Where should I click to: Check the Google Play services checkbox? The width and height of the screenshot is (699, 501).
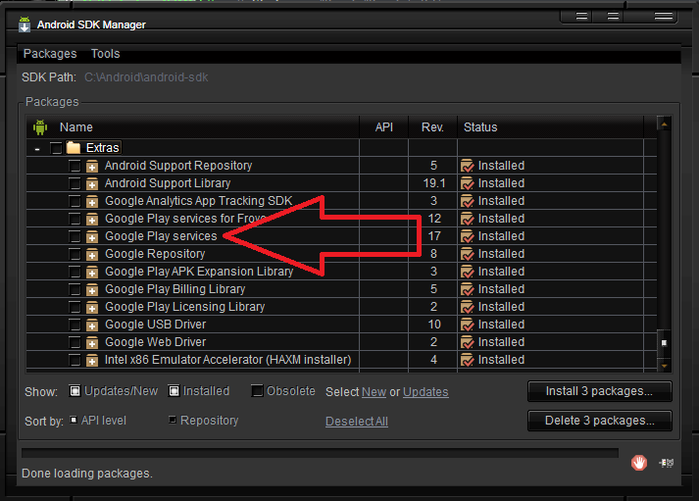[x=75, y=236]
